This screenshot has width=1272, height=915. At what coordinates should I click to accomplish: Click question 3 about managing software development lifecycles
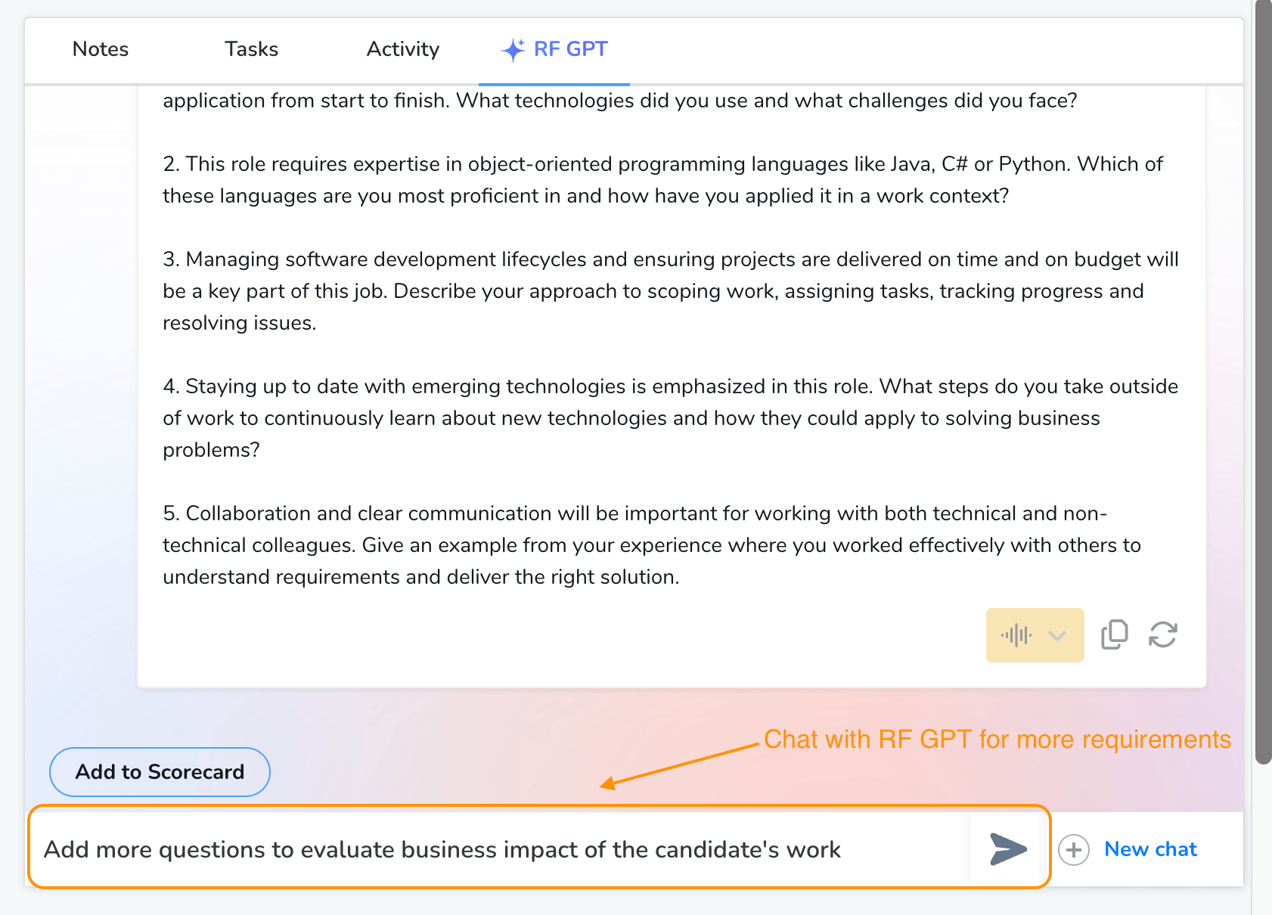(x=670, y=291)
